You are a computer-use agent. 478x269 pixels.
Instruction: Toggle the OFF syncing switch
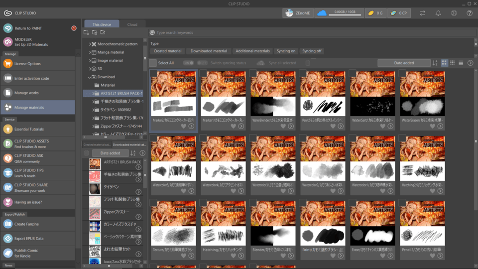pos(202,63)
